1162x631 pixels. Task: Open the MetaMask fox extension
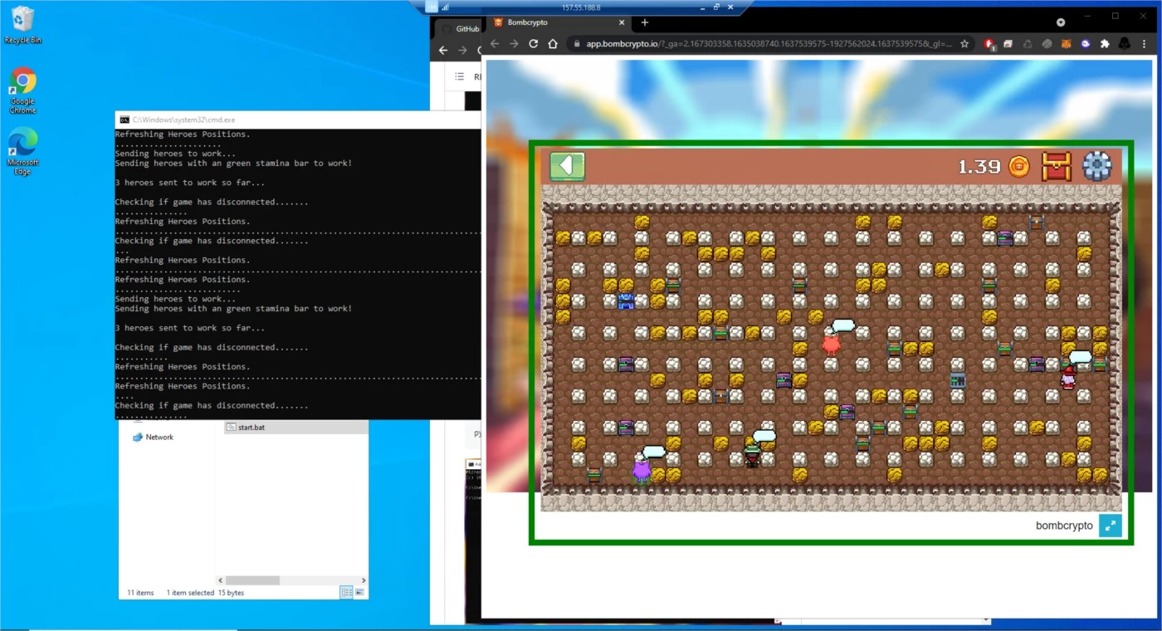click(1067, 44)
